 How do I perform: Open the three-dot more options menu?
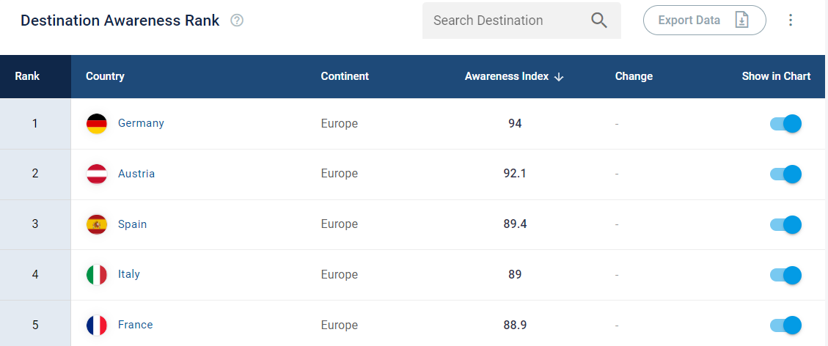791,20
